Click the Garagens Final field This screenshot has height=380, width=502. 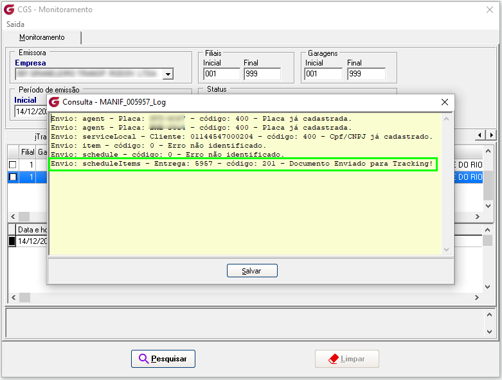[x=366, y=74]
